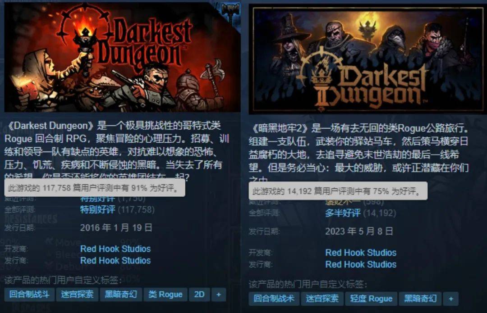Open left developer Red Hook Studios link

coord(115,249)
